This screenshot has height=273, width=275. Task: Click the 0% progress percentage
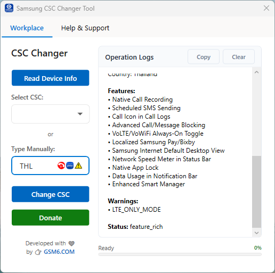pos(258,247)
